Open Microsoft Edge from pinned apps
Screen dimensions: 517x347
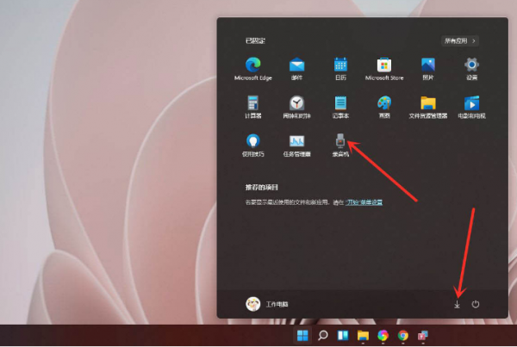[252, 69]
